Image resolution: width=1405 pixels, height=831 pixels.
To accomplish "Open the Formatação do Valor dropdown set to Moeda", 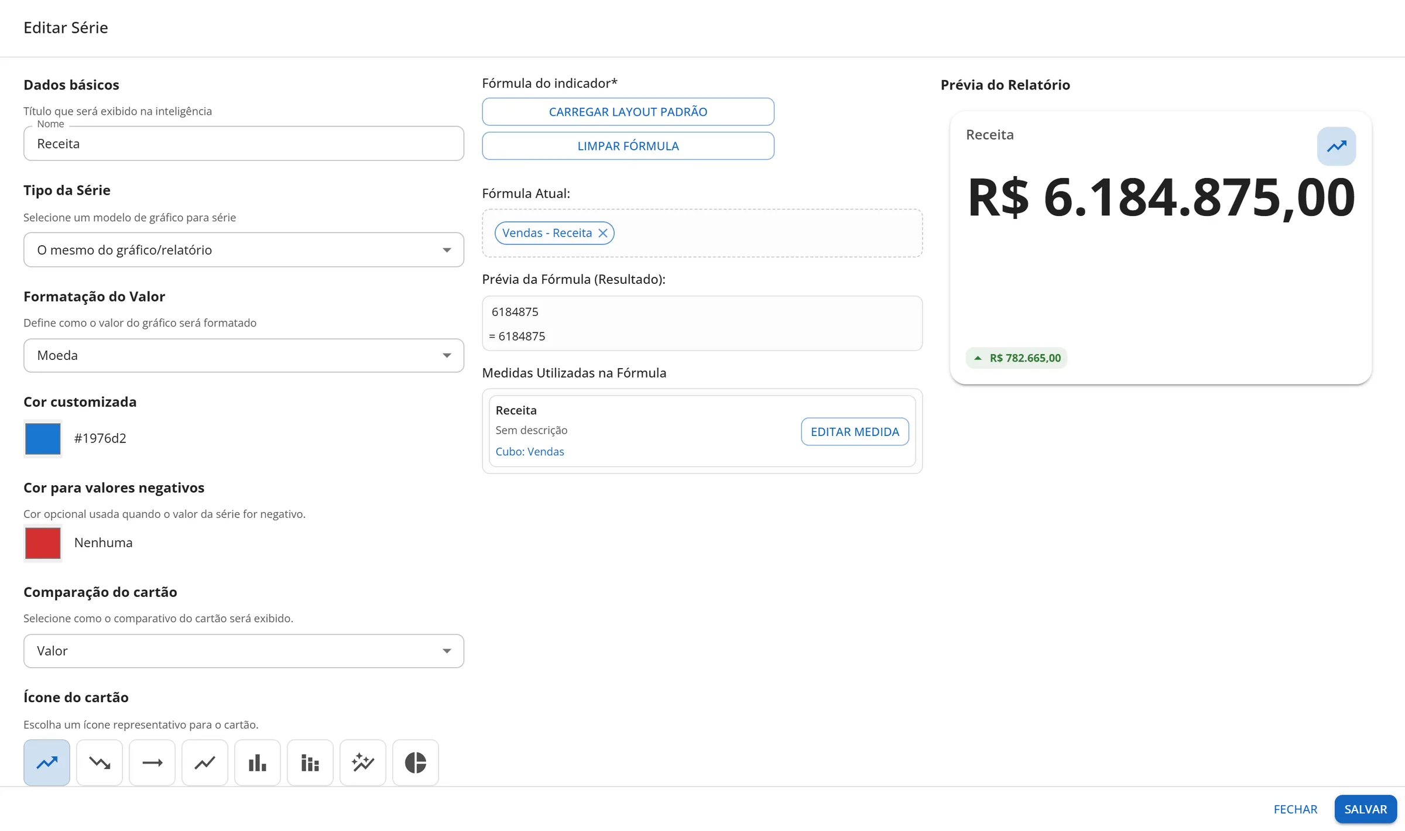I will point(244,355).
